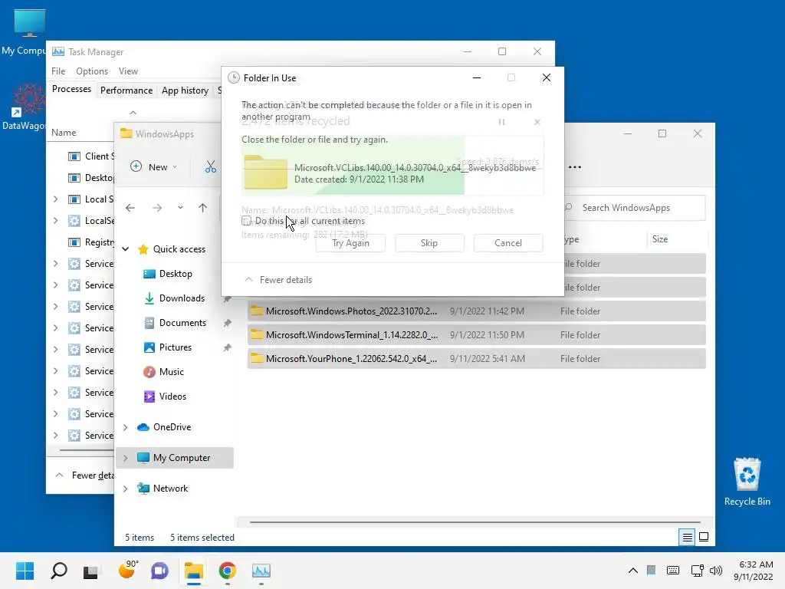
Task: Check 'Do this for all current items'
Action: [x=246, y=221]
